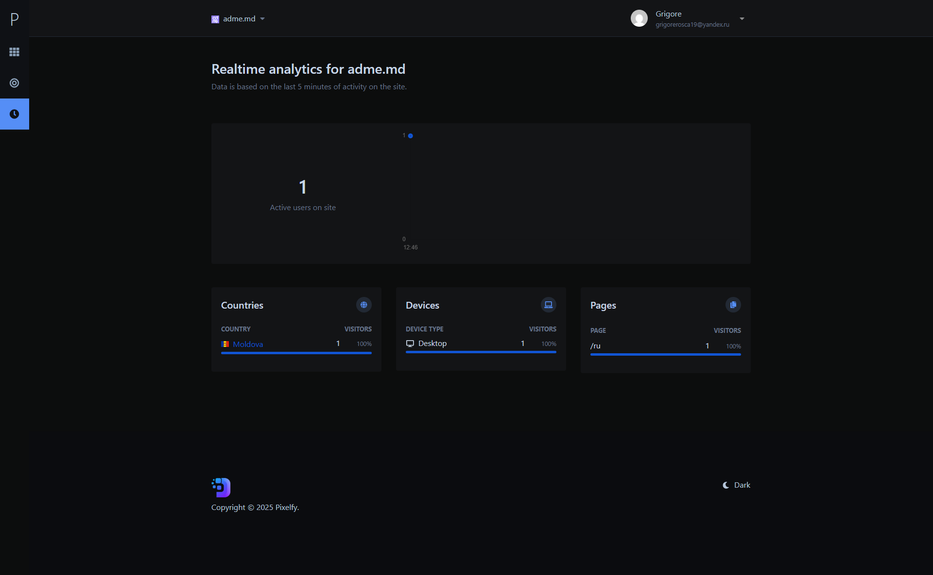Click the Moldova visitors progress bar
Image resolution: width=933 pixels, height=575 pixels.
coord(296,353)
